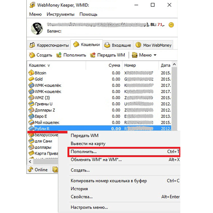
Task: Choose Вывести на карту in context menu
Action: [88, 144]
